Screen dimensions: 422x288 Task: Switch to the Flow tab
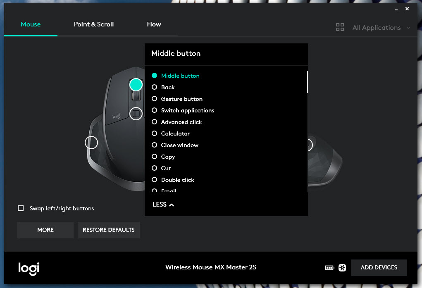pyautogui.click(x=154, y=24)
